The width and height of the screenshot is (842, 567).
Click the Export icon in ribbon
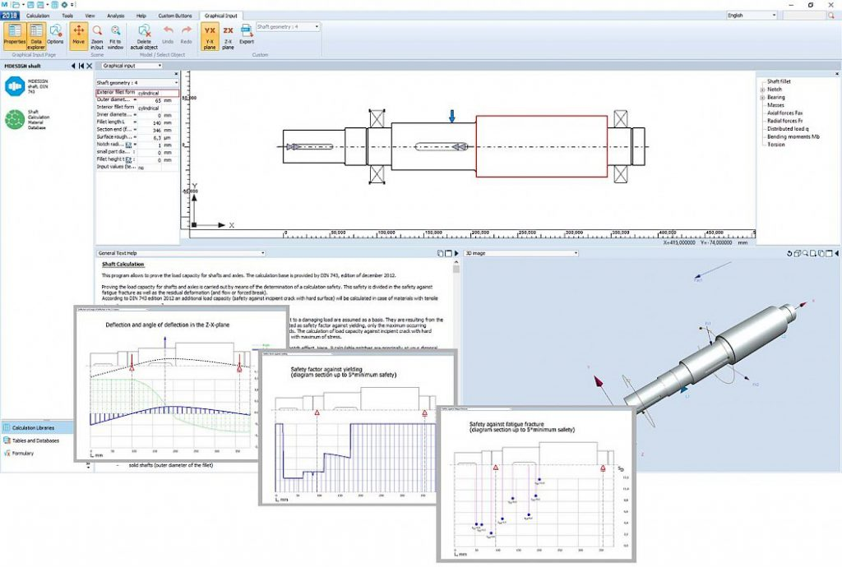pos(246,35)
